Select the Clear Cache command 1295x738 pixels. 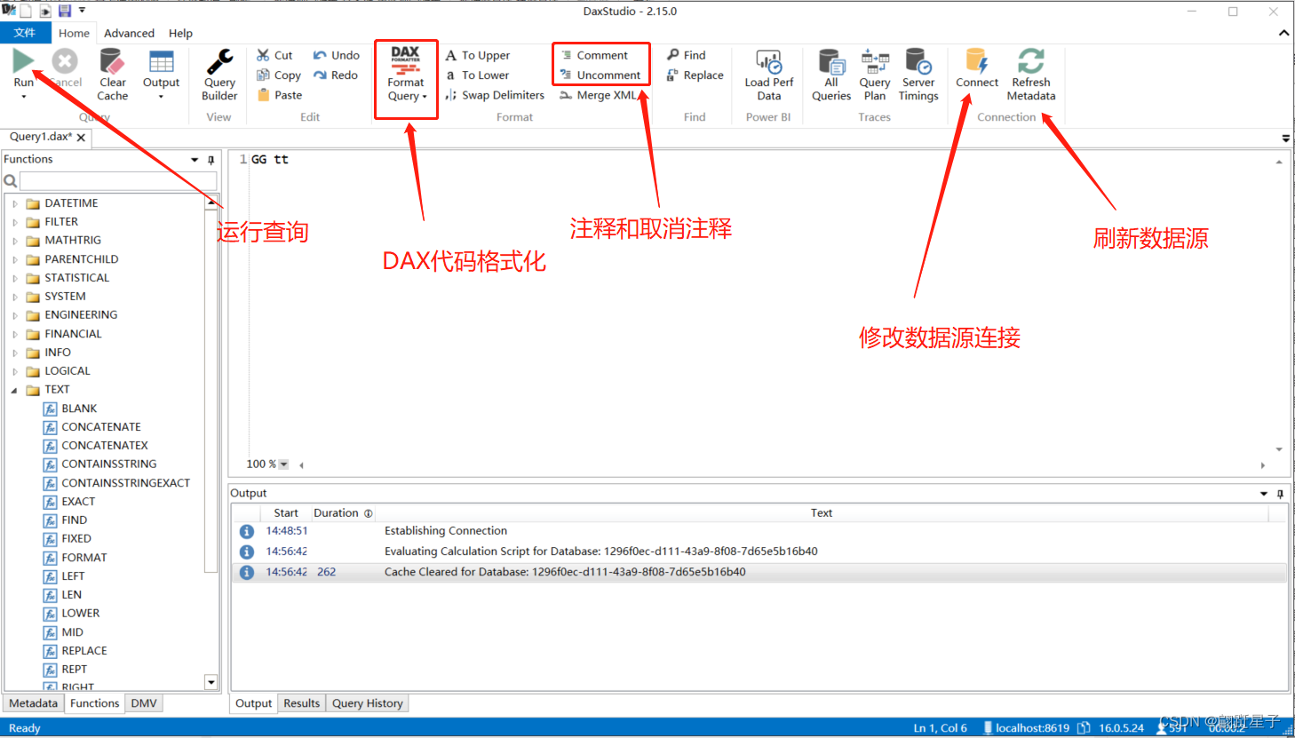point(112,75)
